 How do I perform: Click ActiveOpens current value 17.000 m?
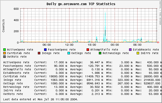coord(60,62)
